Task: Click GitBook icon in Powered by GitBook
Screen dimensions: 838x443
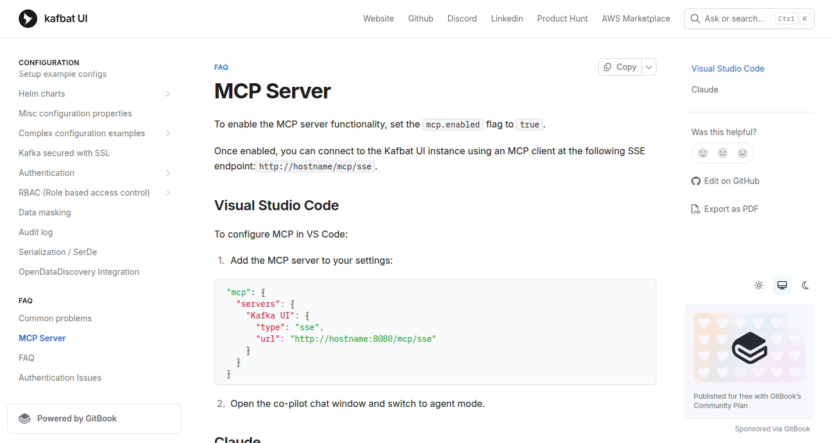Action: click(x=24, y=419)
